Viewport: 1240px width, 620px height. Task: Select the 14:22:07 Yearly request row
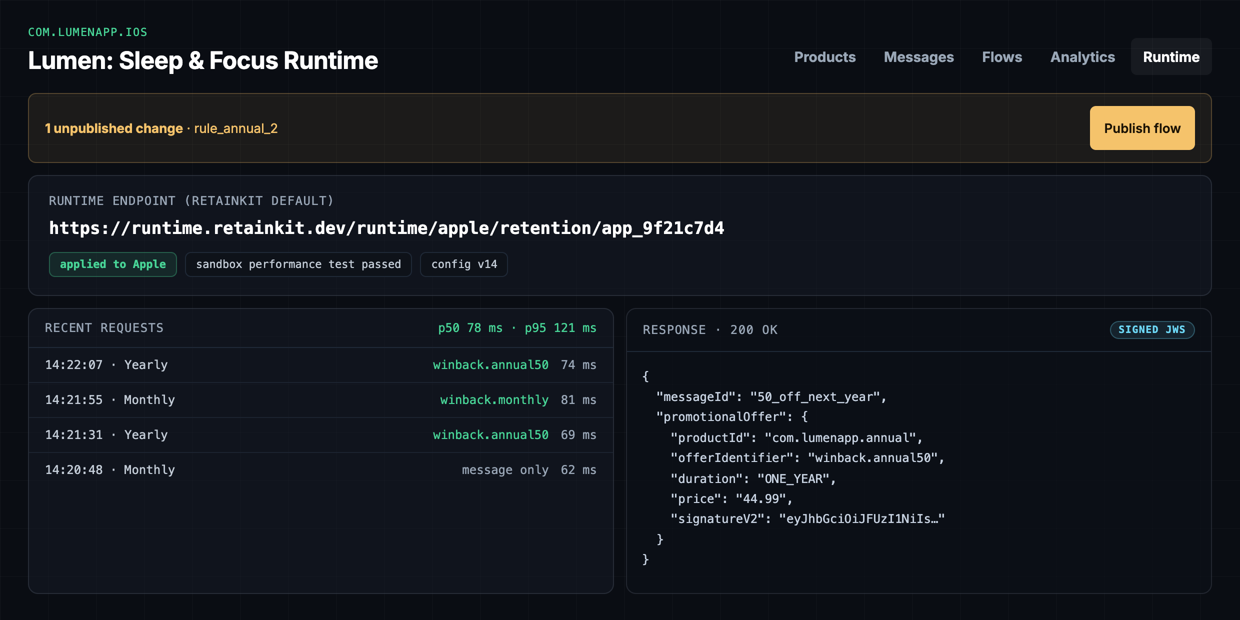[x=320, y=365]
